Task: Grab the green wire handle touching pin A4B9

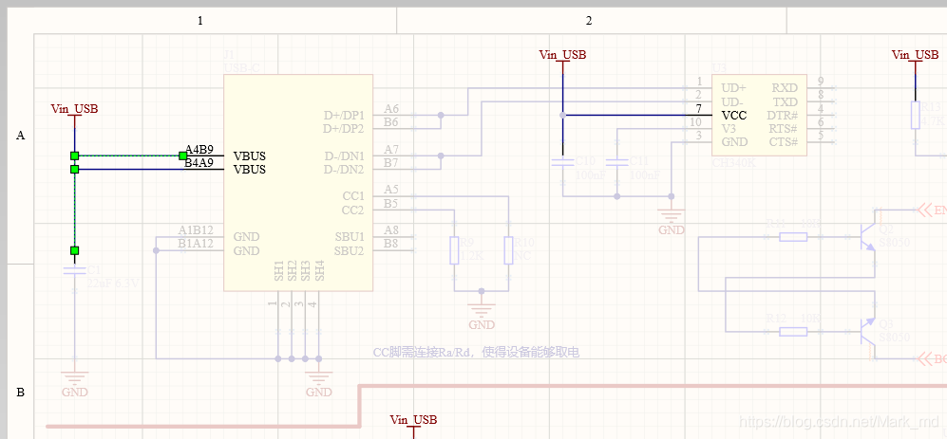Action: (183, 155)
